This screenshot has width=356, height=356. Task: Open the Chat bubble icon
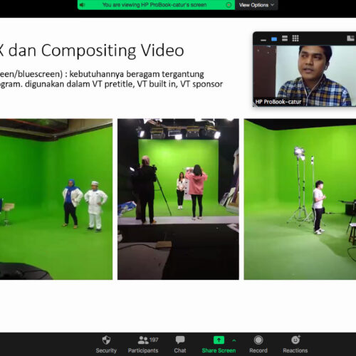pos(180,340)
